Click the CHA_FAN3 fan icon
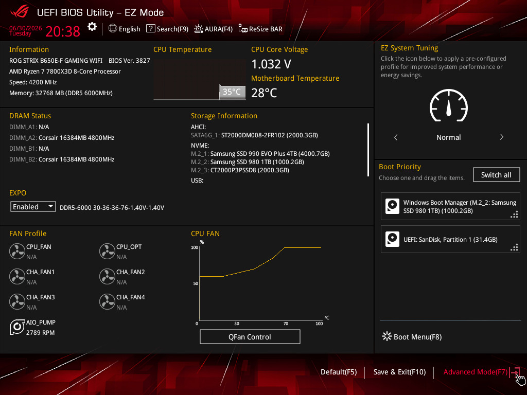Viewport: 527px width, 395px height. [x=17, y=301]
